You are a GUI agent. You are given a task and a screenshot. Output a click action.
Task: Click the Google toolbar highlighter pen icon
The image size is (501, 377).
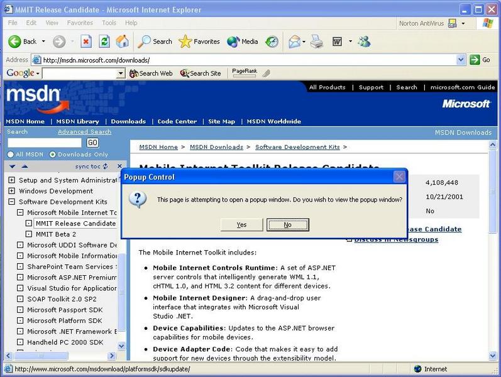266,74
